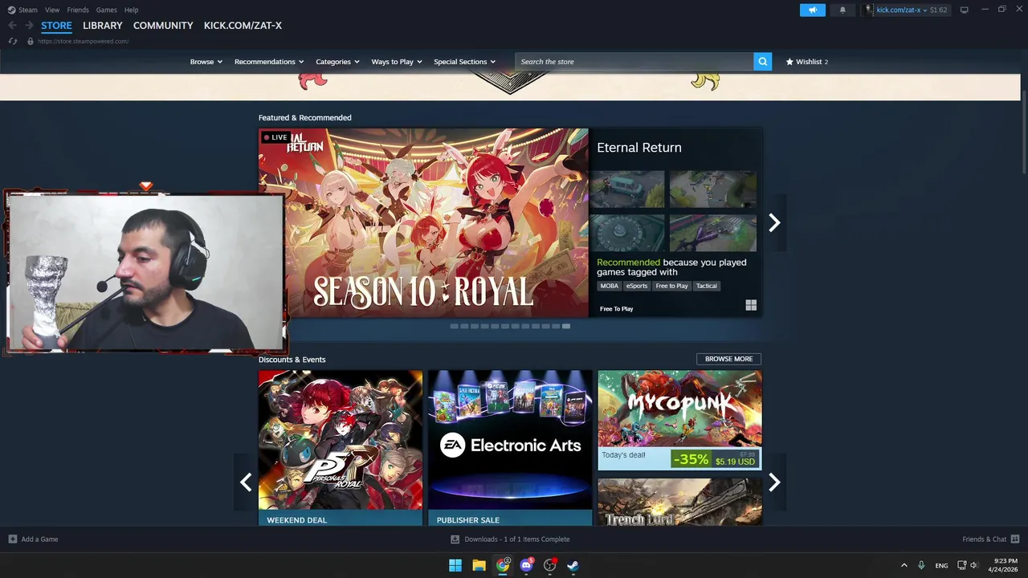Screen dimensions: 1028x578
Task: Click the account avatar picture
Action: [869, 10]
